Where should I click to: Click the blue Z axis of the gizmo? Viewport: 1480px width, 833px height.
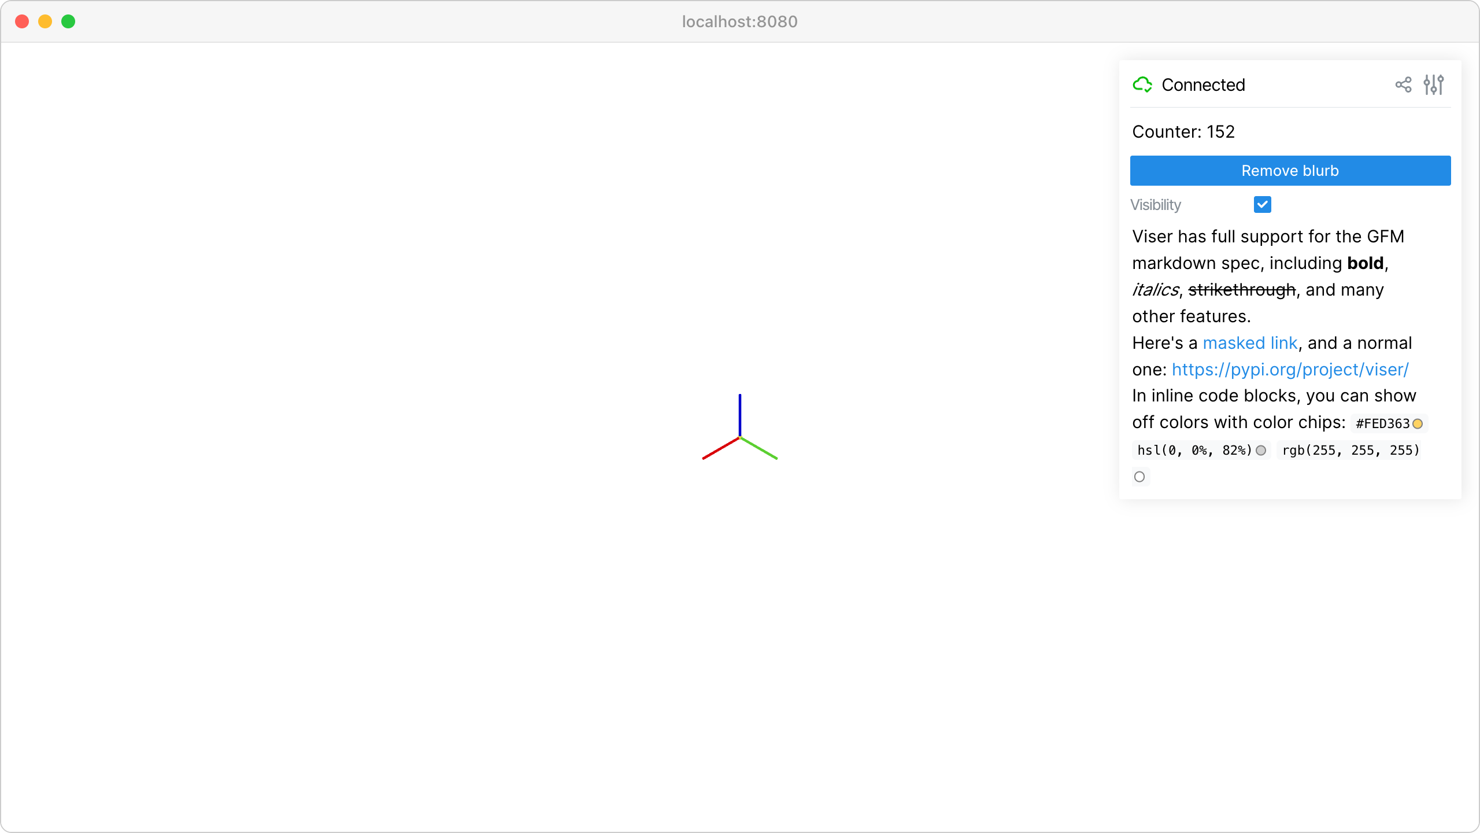pos(740,414)
